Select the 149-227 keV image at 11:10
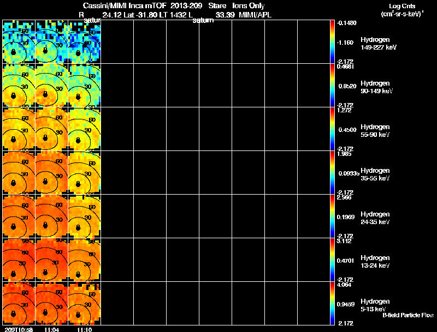 click(84, 41)
